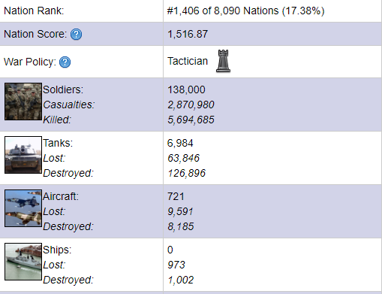The width and height of the screenshot is (382, 294).
Task: Open the Soldiers thumbnail image
Action: click(23, 102)
